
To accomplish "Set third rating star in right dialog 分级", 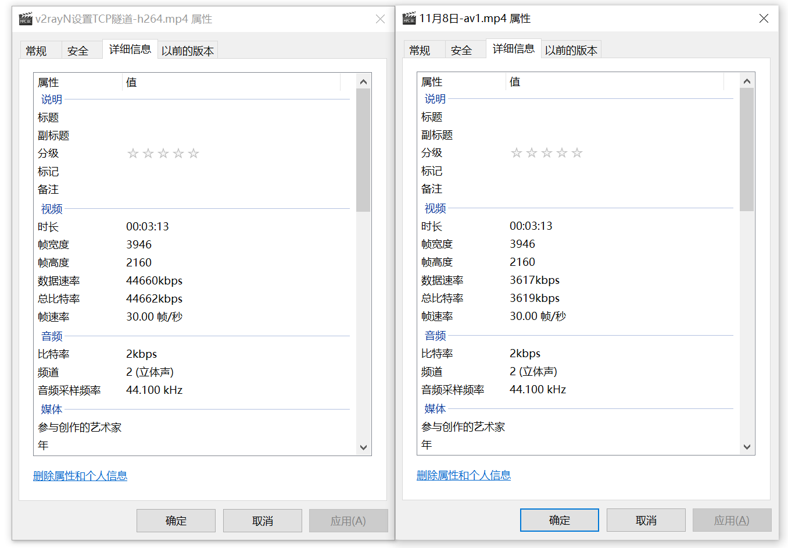I will coord(547,153).
